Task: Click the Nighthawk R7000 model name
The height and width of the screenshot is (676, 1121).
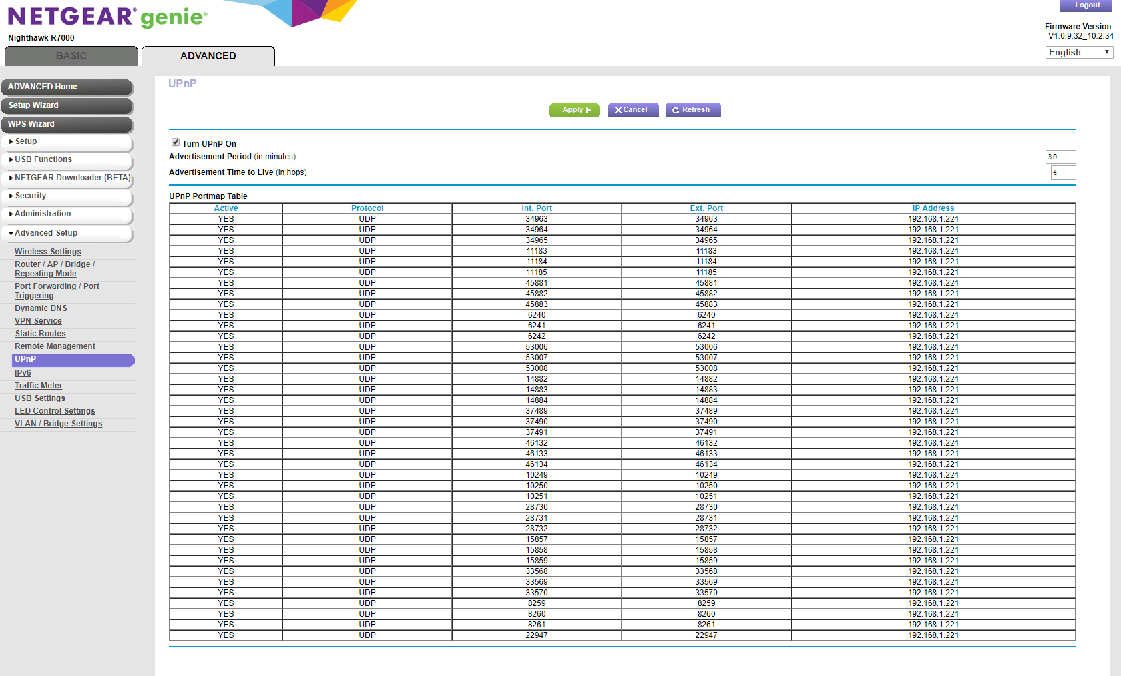Action: (x=41, y=38)
